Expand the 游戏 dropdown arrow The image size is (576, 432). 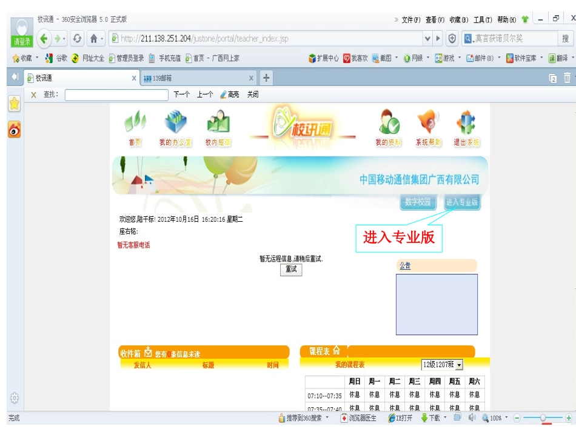(x=460, y=58)
